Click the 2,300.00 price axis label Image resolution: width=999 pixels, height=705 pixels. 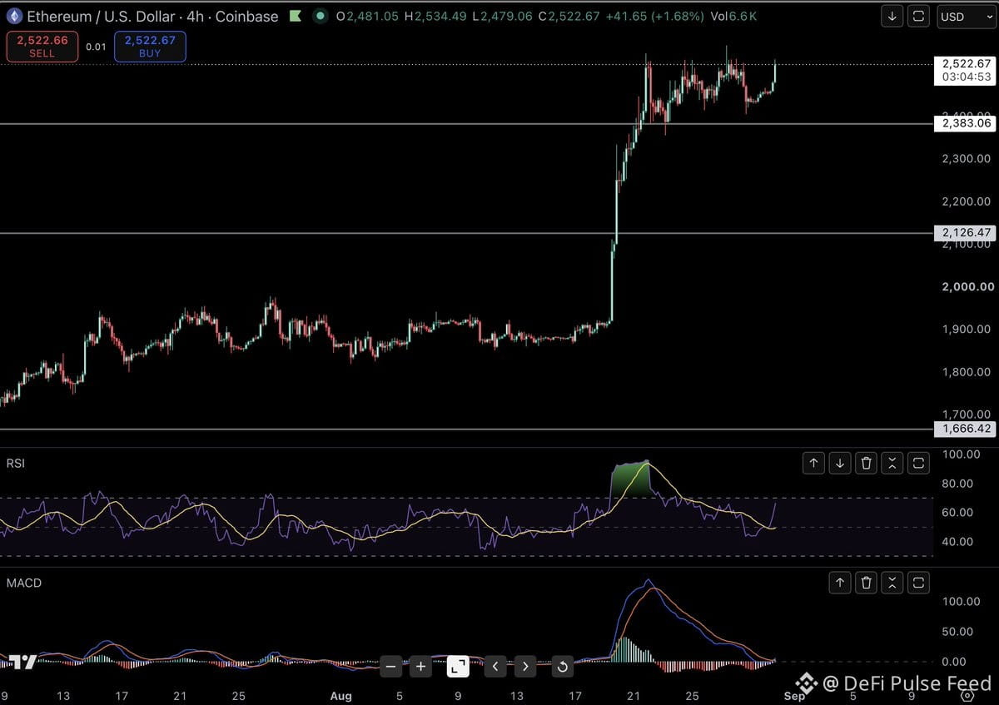click(x=966, y=158)
